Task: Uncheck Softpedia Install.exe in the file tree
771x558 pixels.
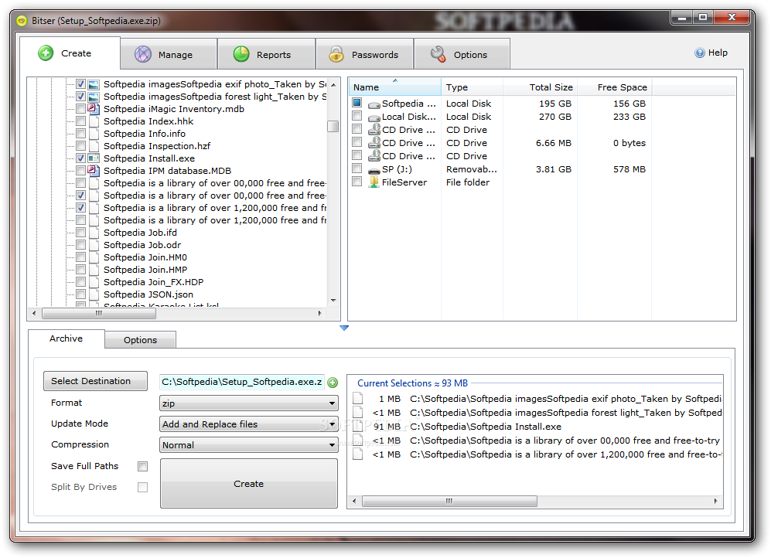Action: 80,158
